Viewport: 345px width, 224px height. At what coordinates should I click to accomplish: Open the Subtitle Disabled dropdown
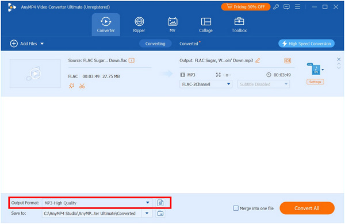[x=263, y=84]
